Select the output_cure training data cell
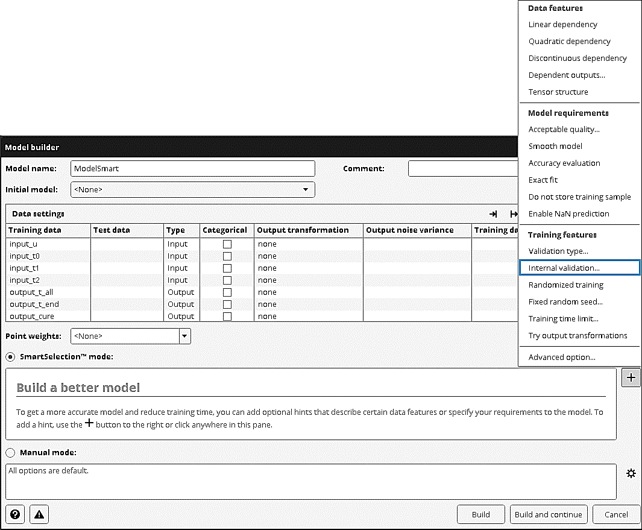This screenshot has height=530, width=642. 48,317
